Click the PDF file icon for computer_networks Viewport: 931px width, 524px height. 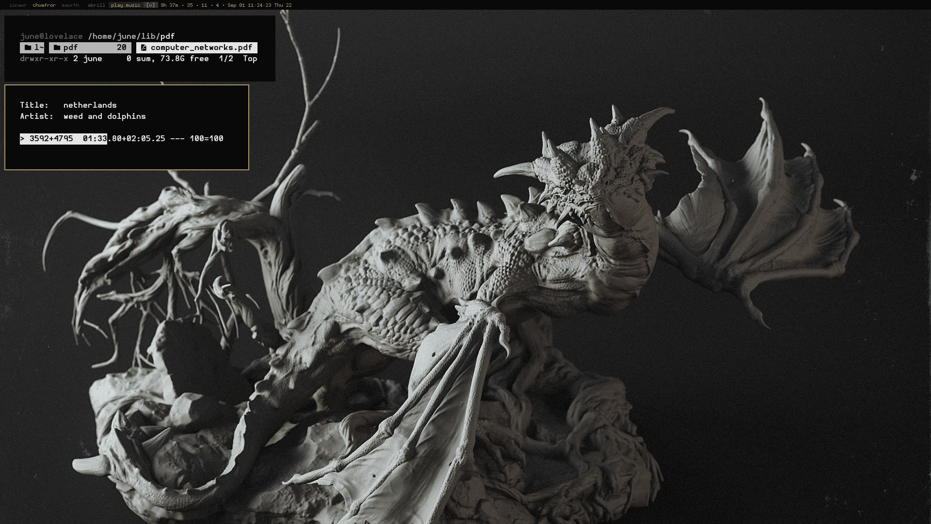[144, 48]
